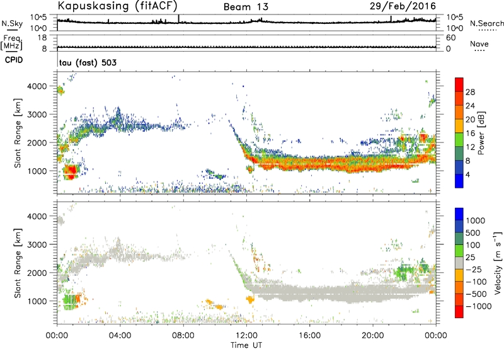Click the 3000 label on velocity panel axis
This screenshot has width=504, height=349.
point(37,244)
